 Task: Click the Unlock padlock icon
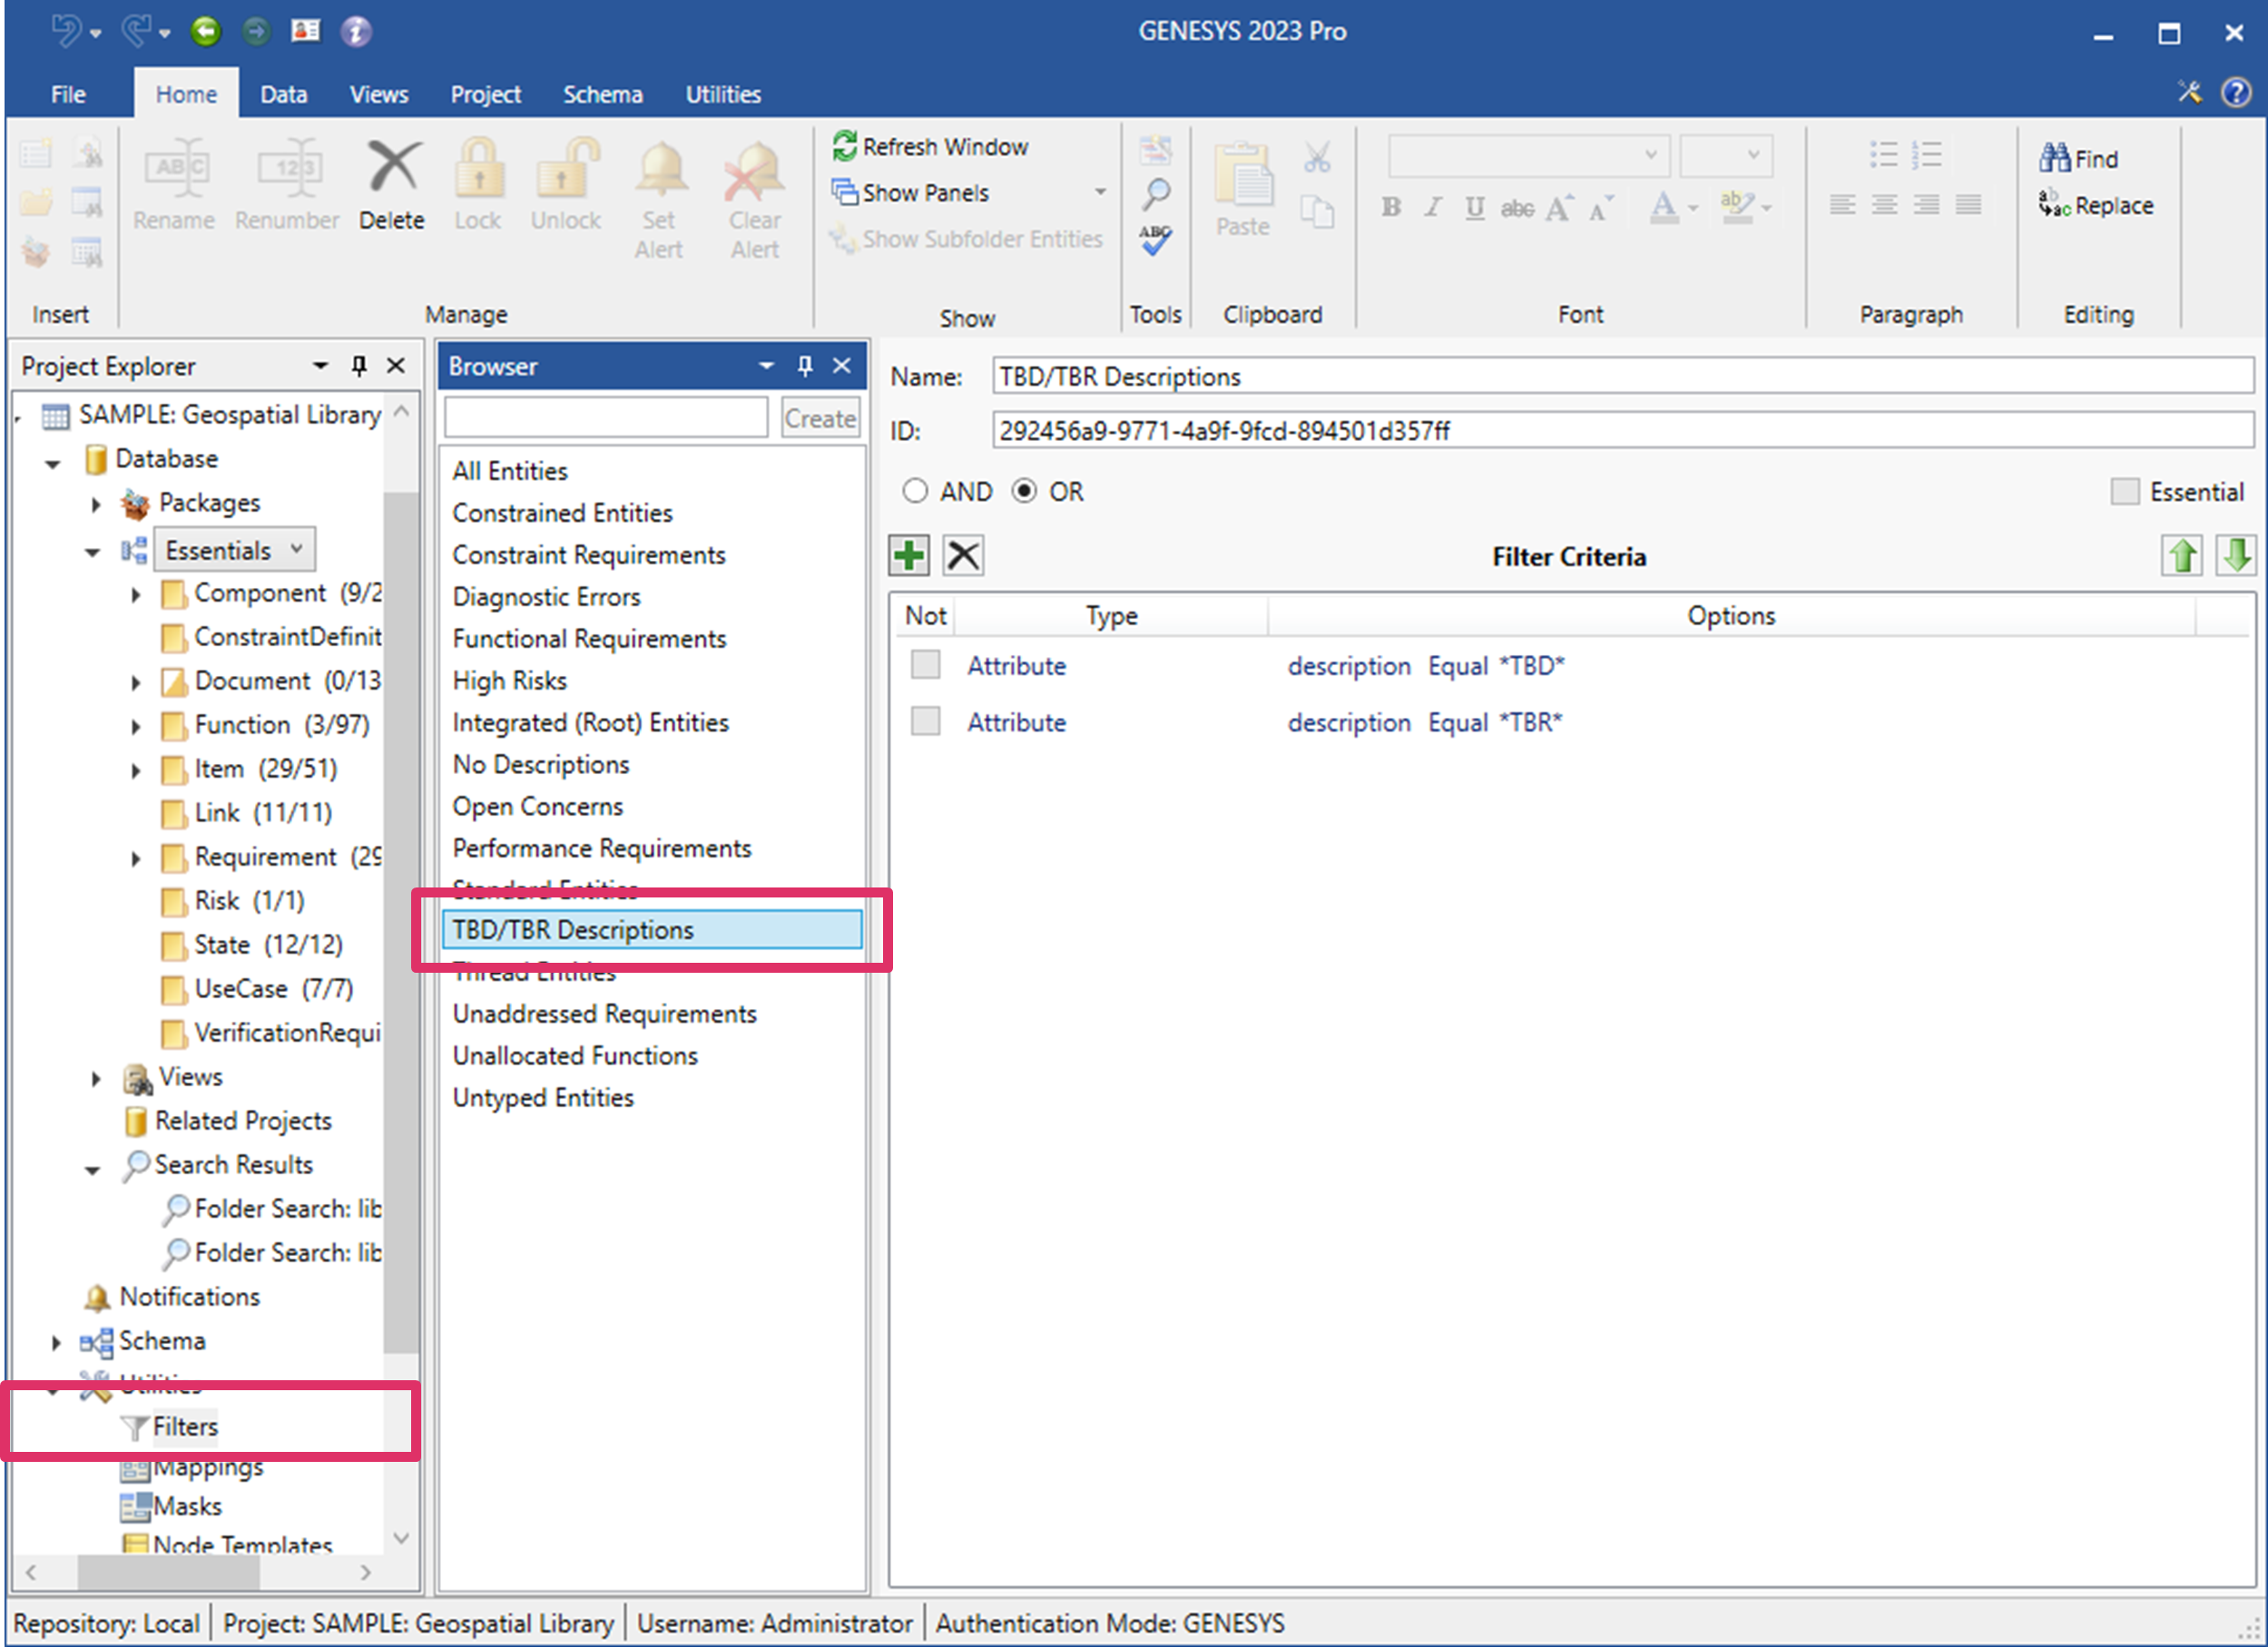point(566,167)
